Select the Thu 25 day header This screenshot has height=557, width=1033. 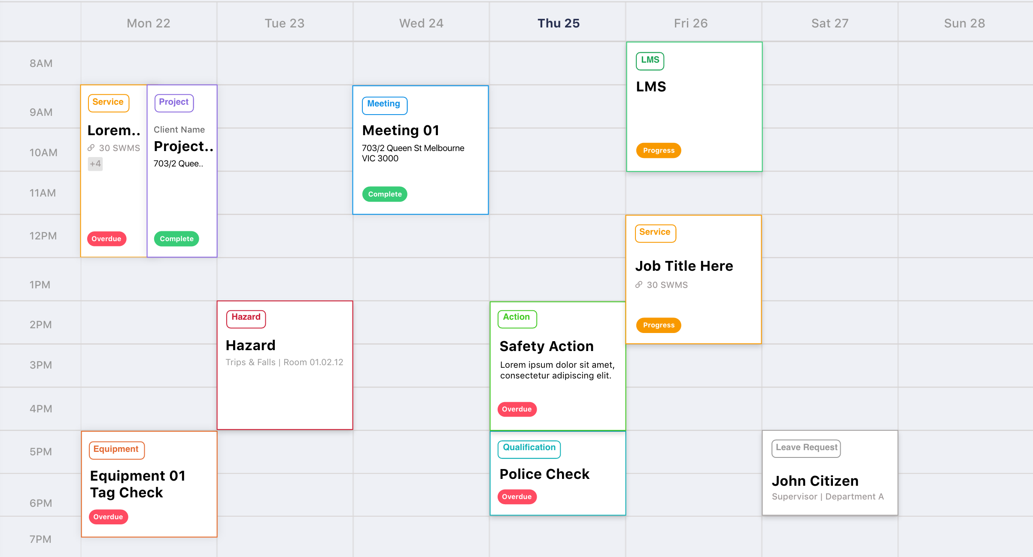point(558,23)
